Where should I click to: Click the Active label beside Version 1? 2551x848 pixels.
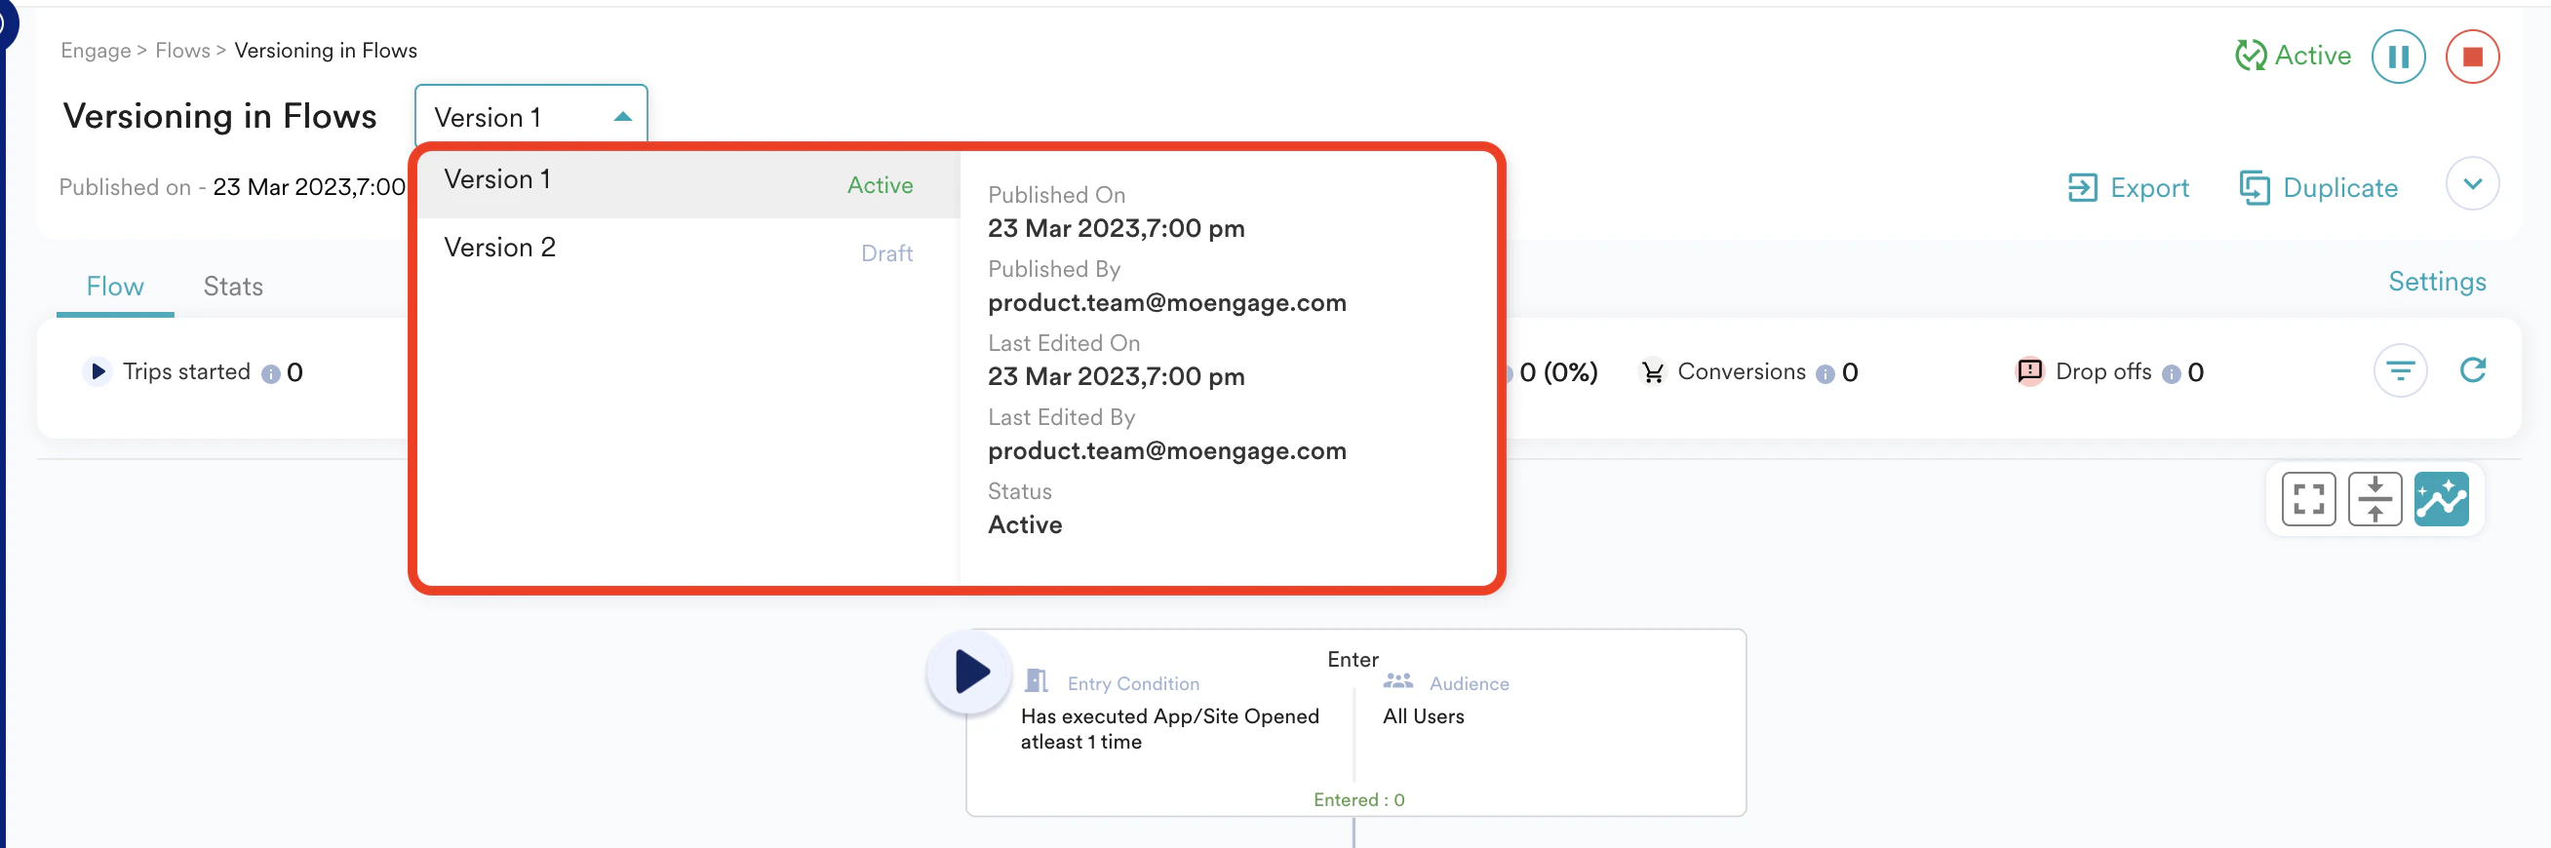[x=880, y=185]
